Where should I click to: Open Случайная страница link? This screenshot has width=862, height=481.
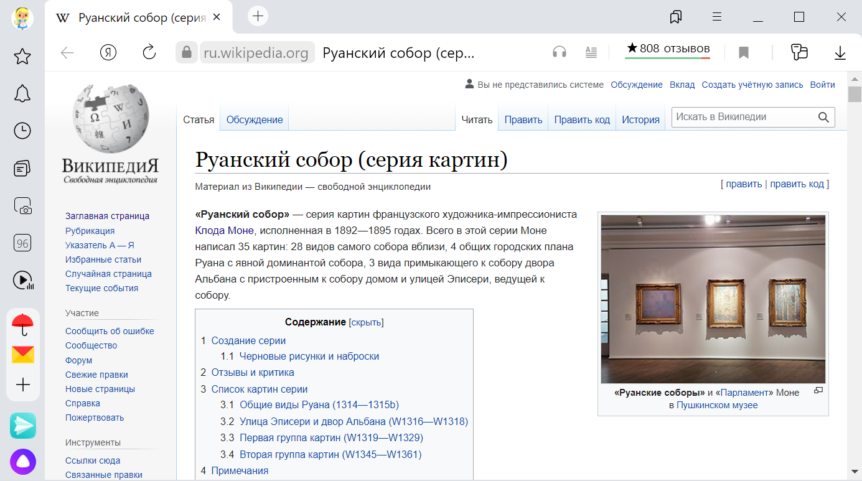tap(108, 274)
